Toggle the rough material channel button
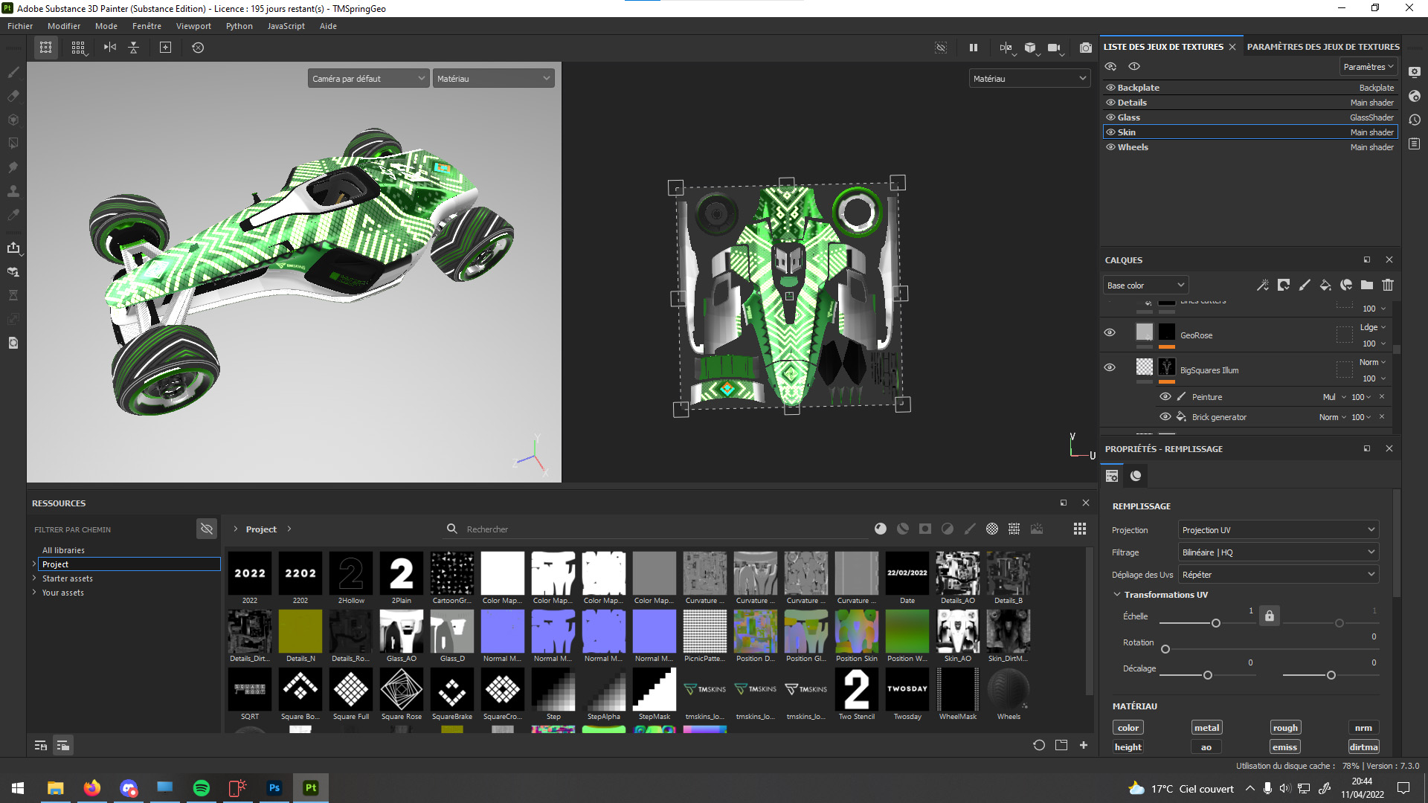Image resolution: width=1428 pixels, height=803 pixels. point(1284,728)
